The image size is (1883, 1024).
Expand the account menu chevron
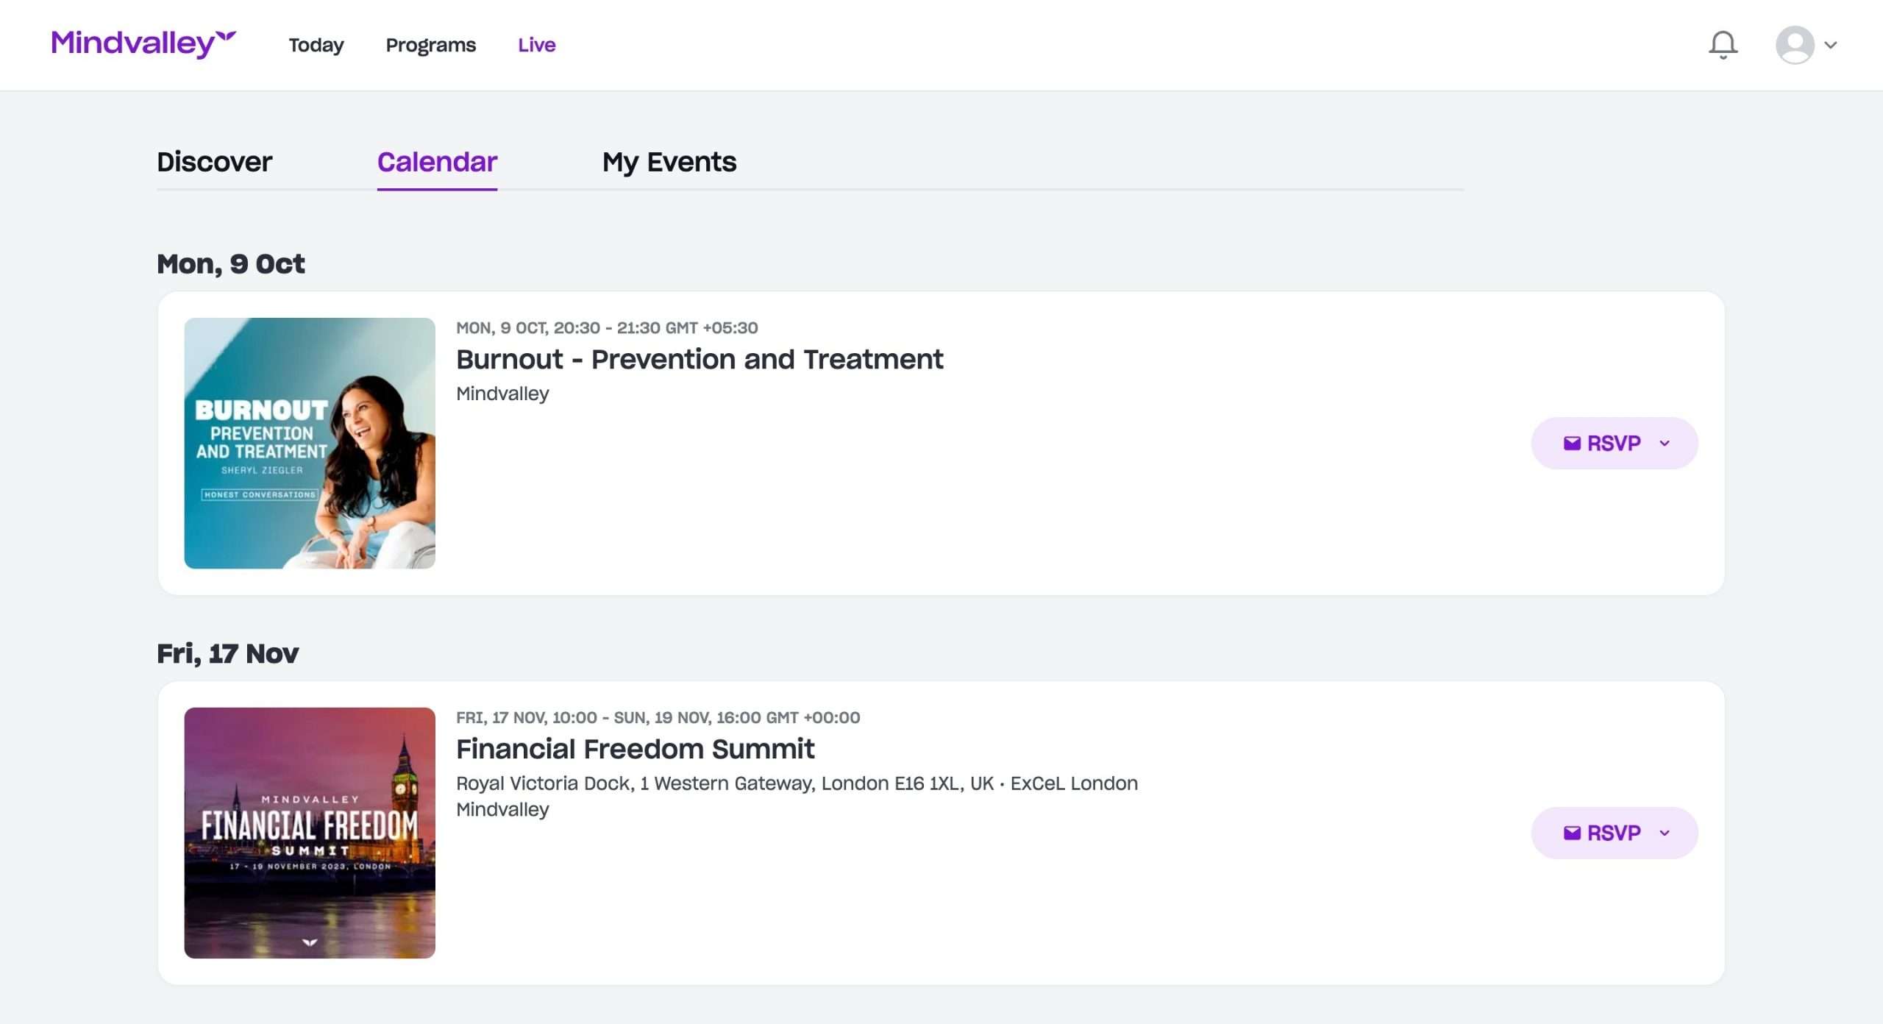1831,45
